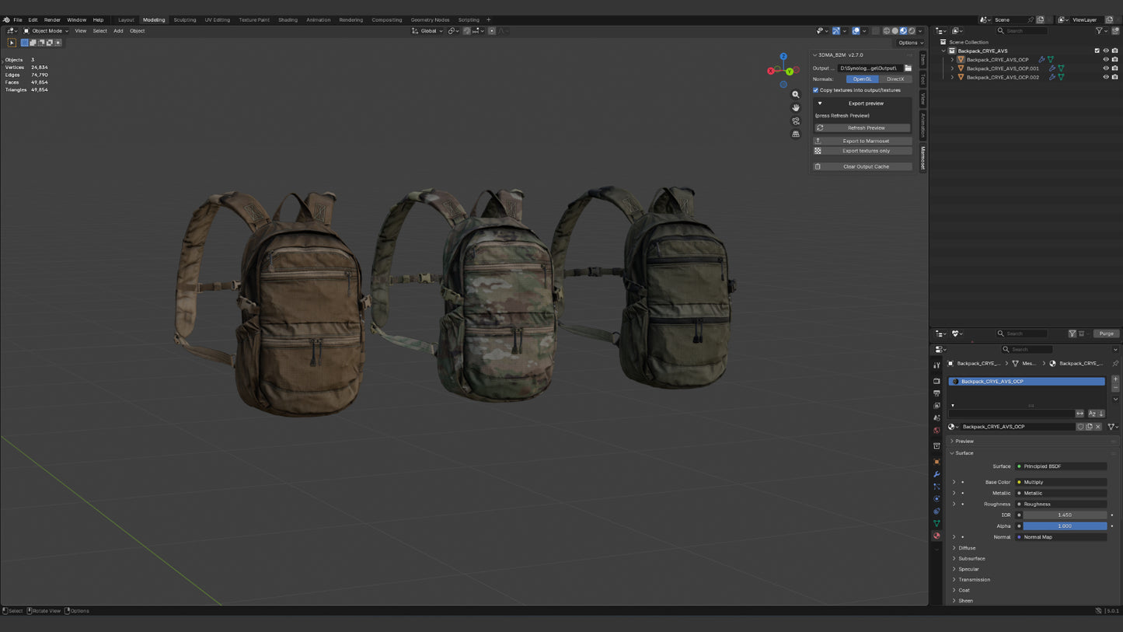This screenshot has height=632, width=1123.
Task: Open the Scene properties tab icon
Action: click(936, 418)
